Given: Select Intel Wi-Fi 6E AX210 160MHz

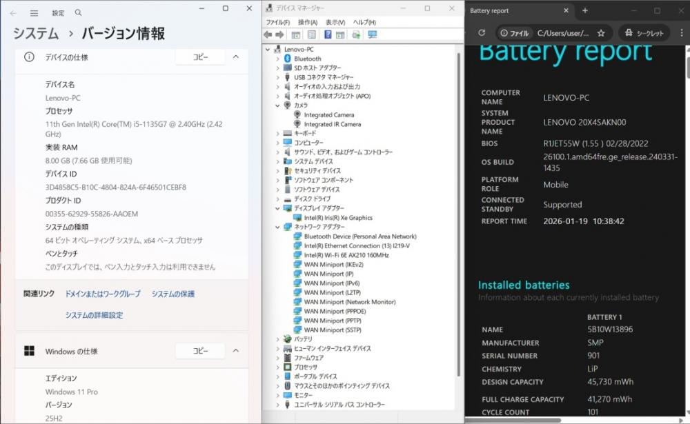Looking at the screenshot, I should 346,255.
